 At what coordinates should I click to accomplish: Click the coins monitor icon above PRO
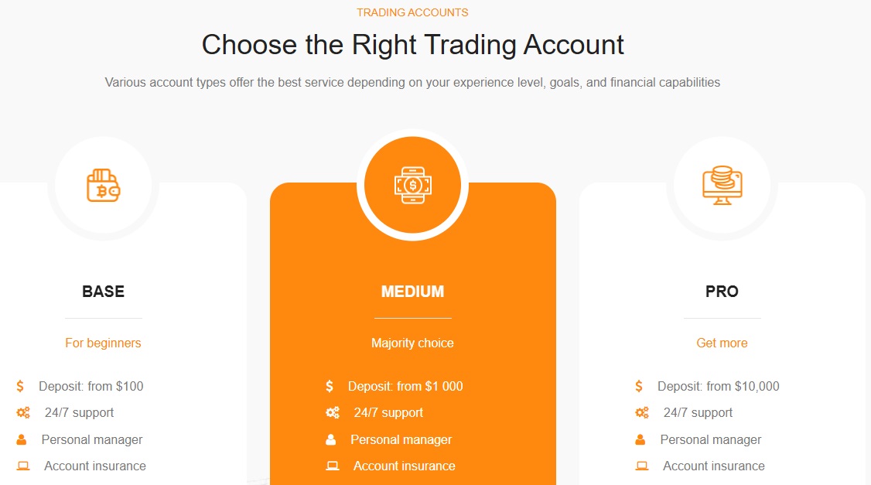click(722, 185)
